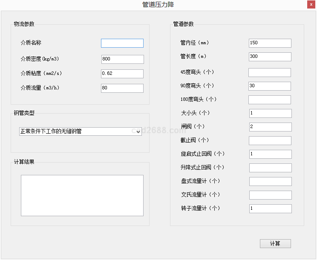This screenshot has width=317, height=260.
Task: Click the 闸阀 field showing 2
Action: [270, 127]
